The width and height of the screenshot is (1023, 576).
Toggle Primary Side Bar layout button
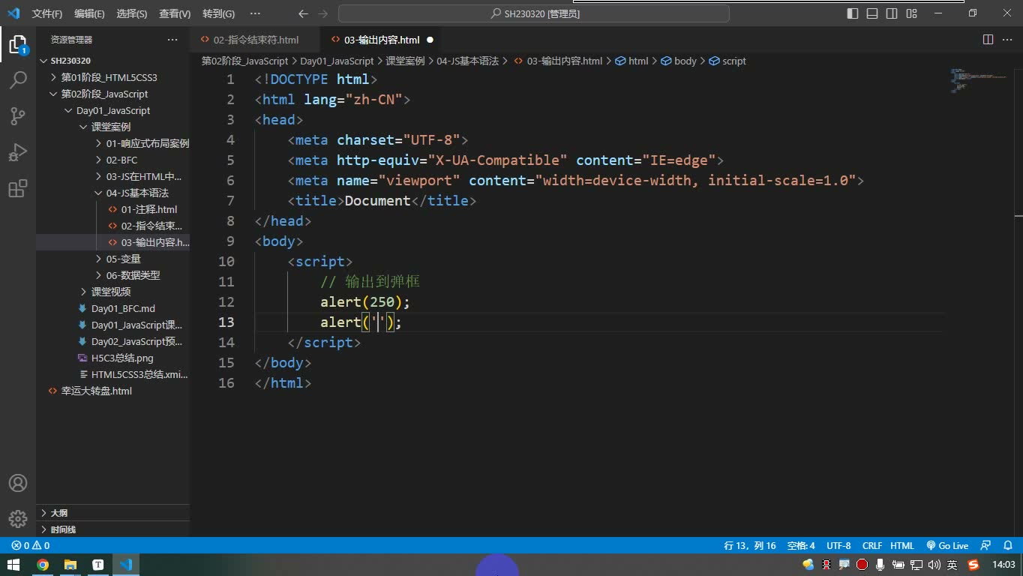853,13
